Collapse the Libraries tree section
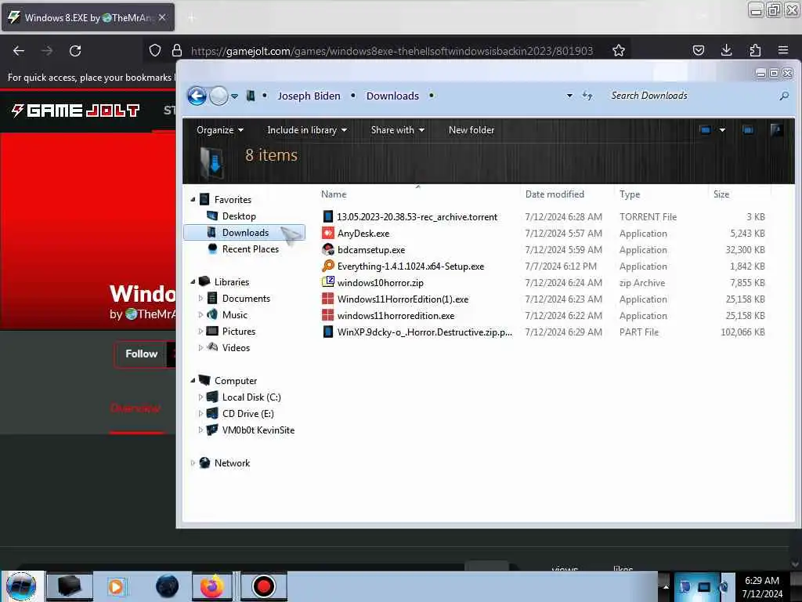Image resolution: width=802 pixels, height=602 pixels. coord(193,281)
